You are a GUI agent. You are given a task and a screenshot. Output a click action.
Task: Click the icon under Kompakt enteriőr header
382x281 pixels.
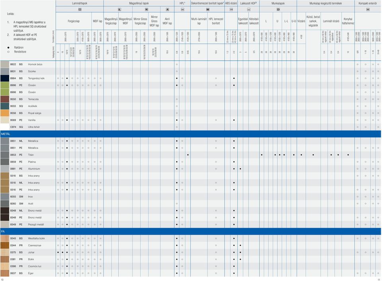click(368, 10)
